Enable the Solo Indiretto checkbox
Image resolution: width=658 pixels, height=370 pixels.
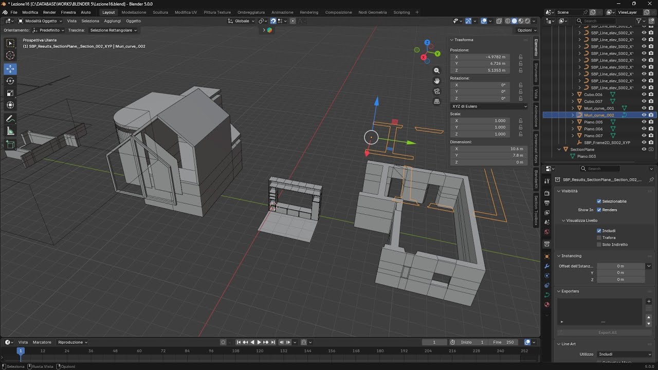pos(599,245)
